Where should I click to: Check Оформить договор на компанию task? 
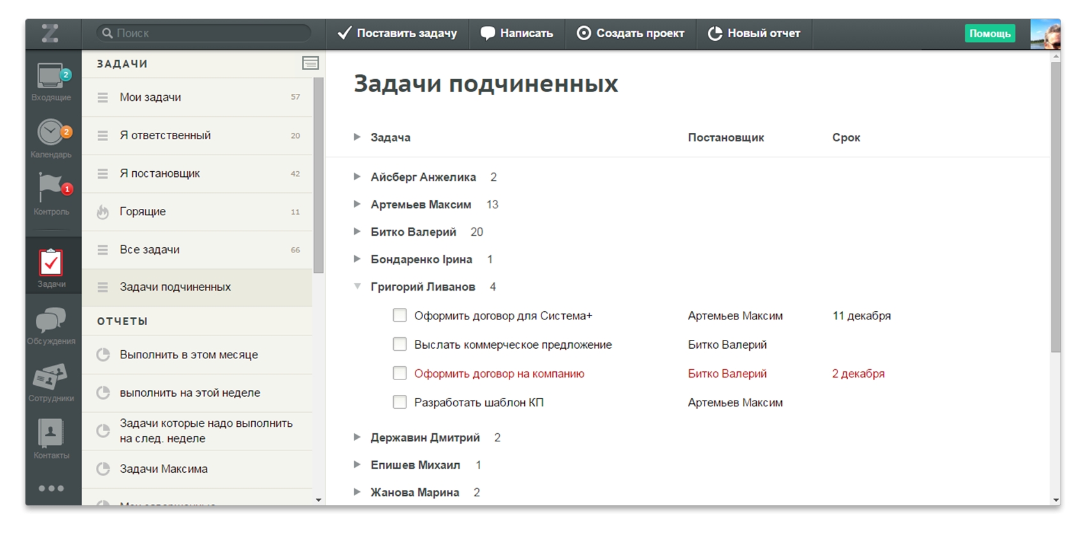[400, 373]
